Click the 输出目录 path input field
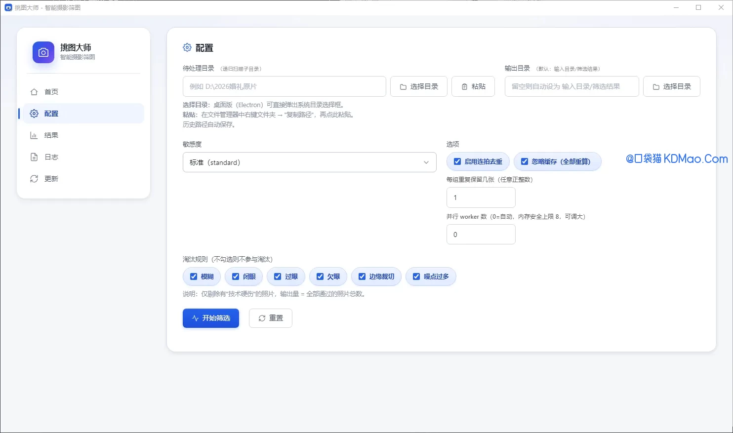 point(572,86)
